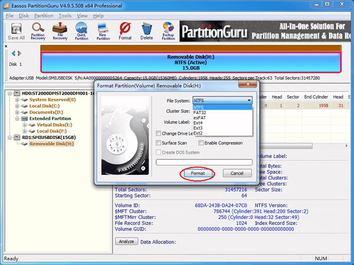
Task: Launch the File Recovery tool
Action: coord(60,31)
